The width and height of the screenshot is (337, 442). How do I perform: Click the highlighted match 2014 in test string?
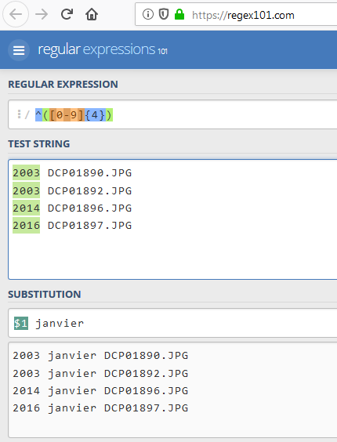click(x=26, y=208)
